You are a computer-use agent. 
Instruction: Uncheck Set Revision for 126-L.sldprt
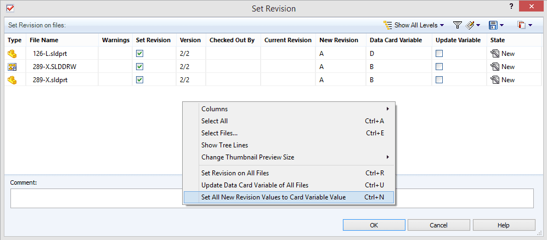pyautogui.click(x=139, y=54)
